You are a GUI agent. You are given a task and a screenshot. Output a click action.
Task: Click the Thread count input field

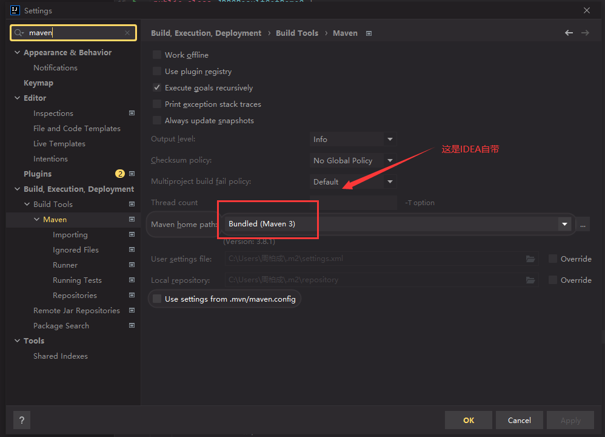click(x=353, y=203)
